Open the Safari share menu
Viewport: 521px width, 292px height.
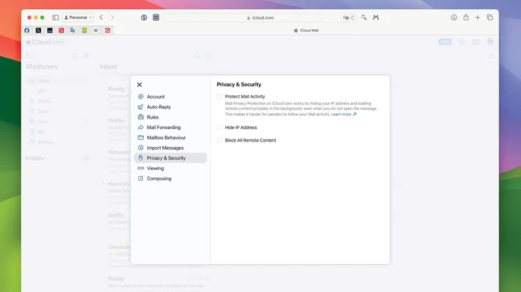(x=466, y=17)
